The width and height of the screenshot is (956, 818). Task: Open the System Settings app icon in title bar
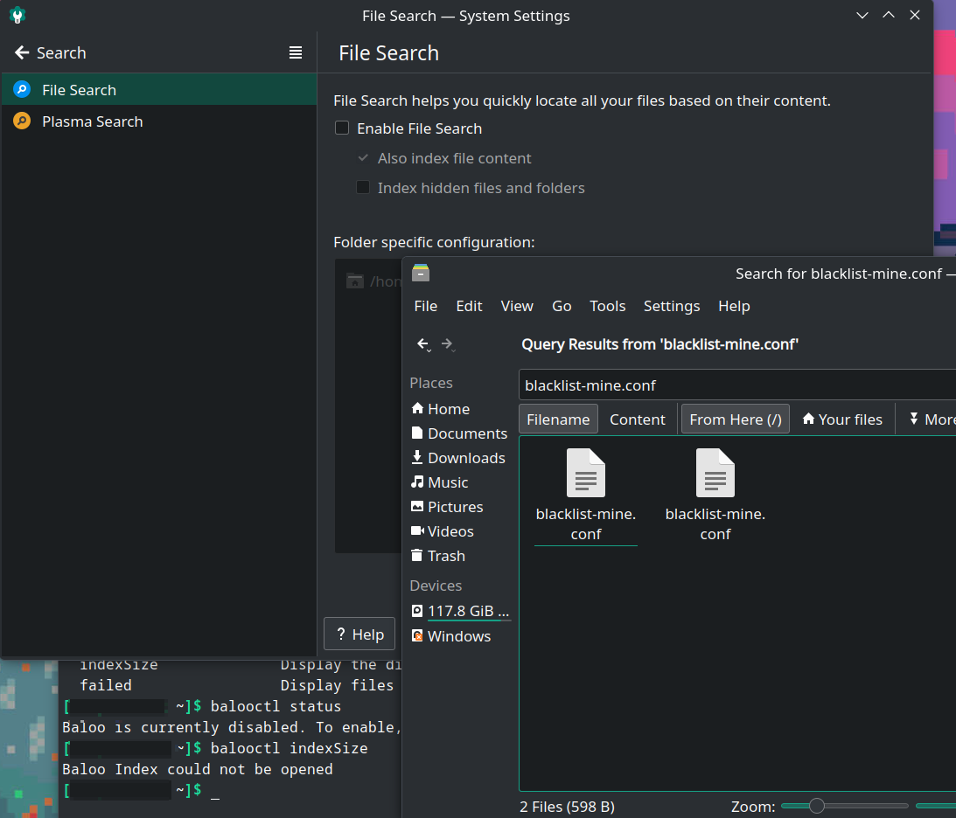click(17, 15)
